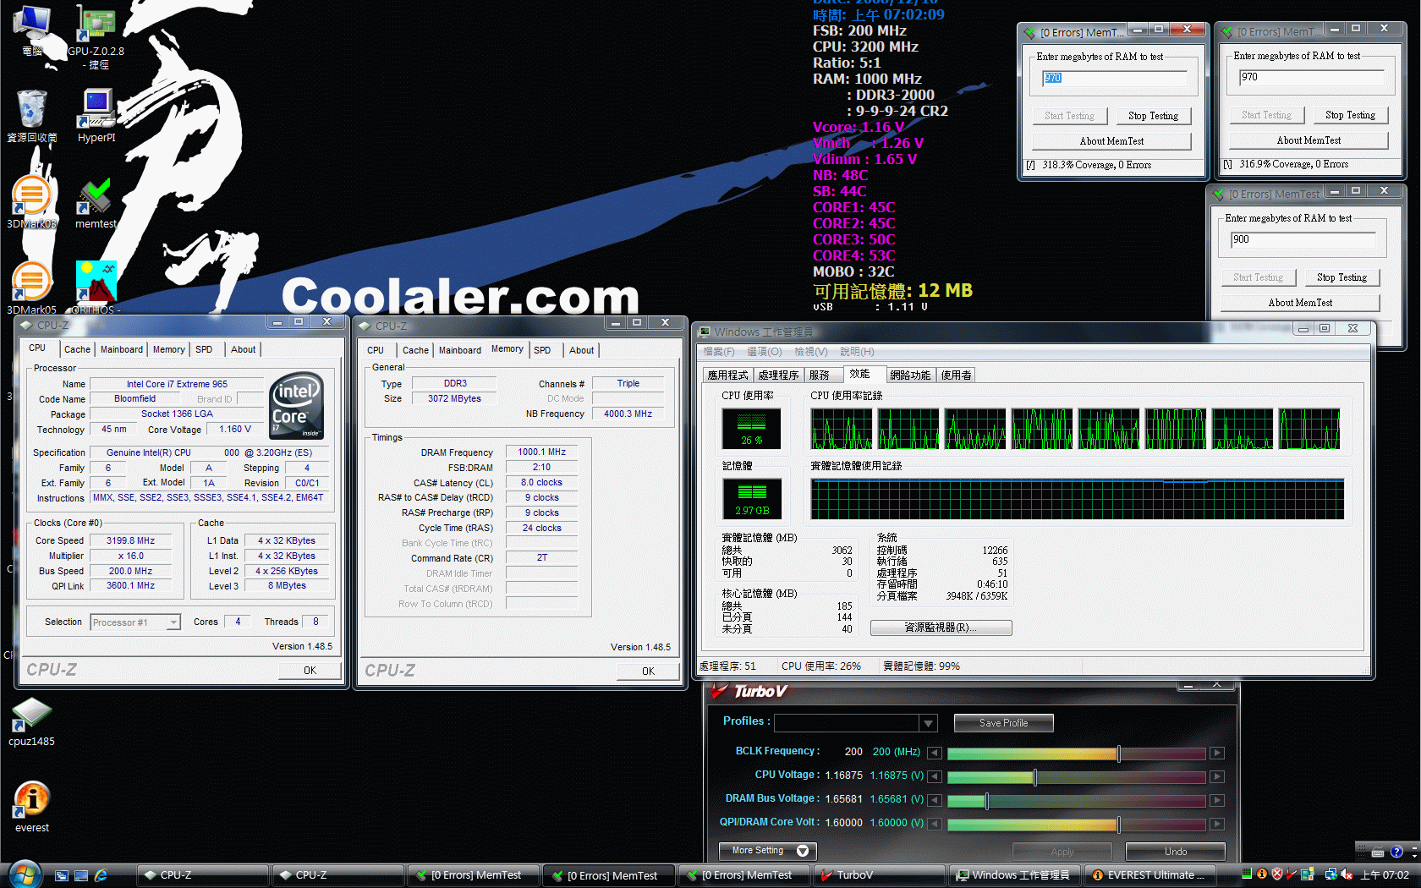Click the 318.3% Coverage, 0 Errors status text
Viewport: 1421px width, 888px height.
1096,166
